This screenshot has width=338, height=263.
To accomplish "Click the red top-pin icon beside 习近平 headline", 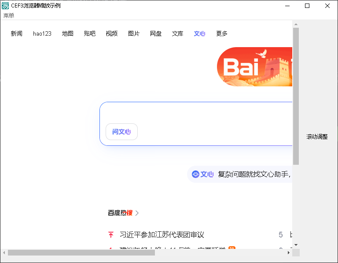I will 111,234.
